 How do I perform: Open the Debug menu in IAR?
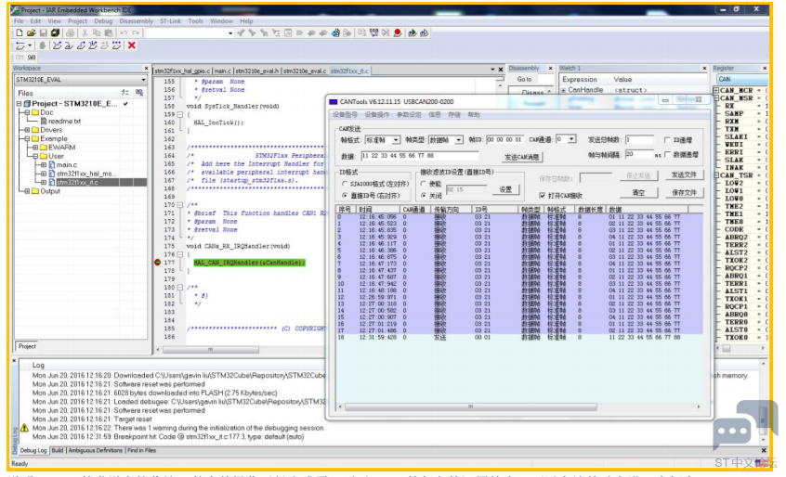coord(103,21)
